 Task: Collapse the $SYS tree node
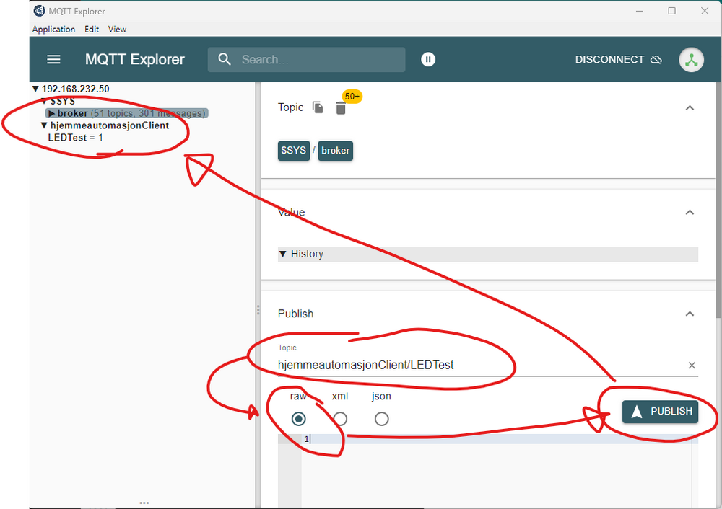44,101
